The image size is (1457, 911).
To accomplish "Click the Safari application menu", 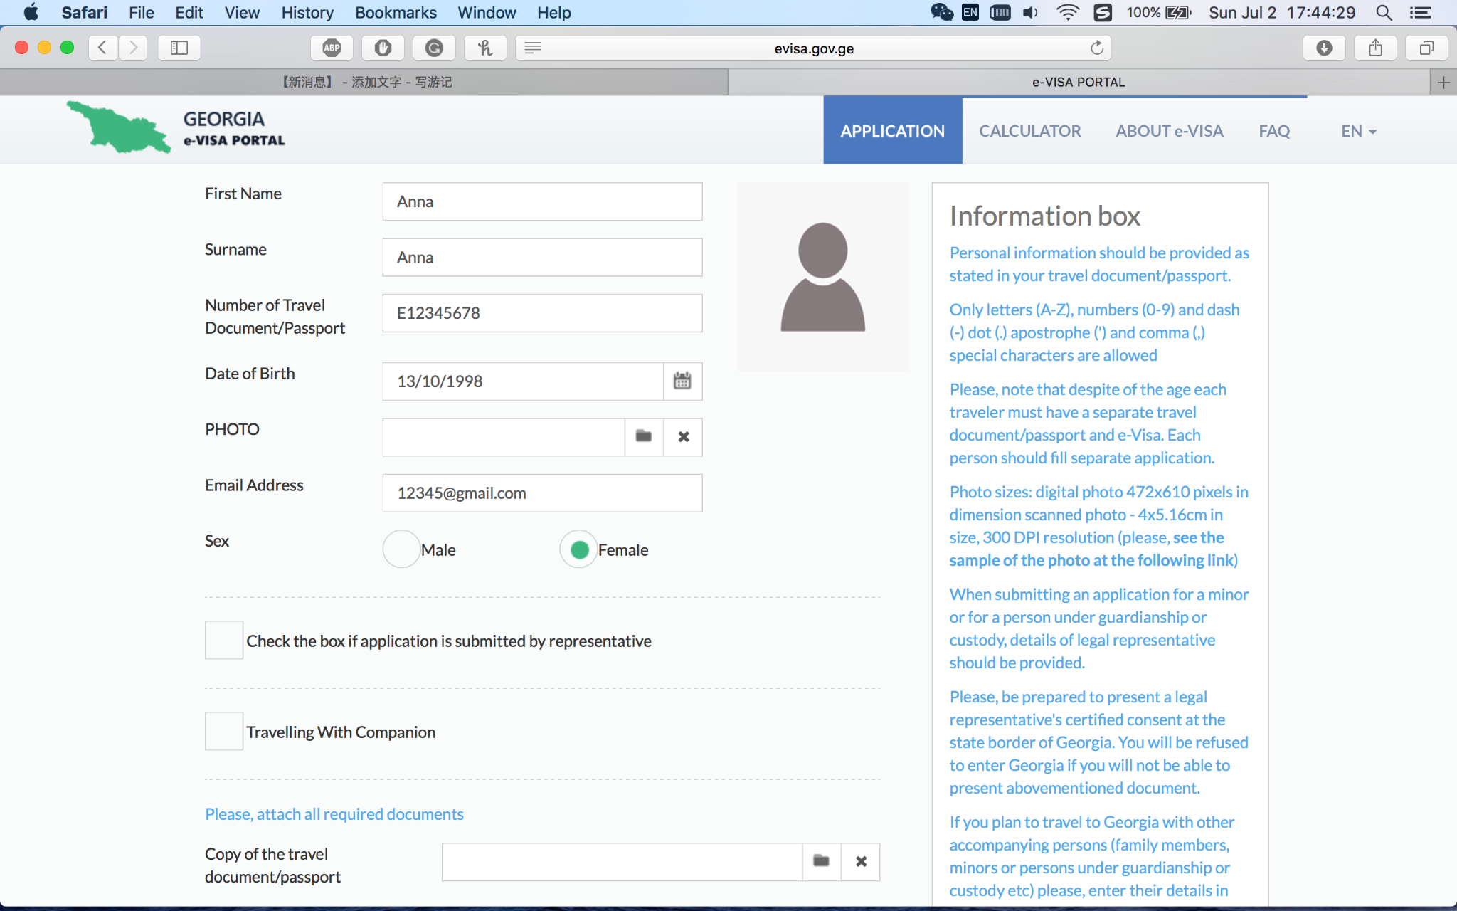I will (84, 12).
